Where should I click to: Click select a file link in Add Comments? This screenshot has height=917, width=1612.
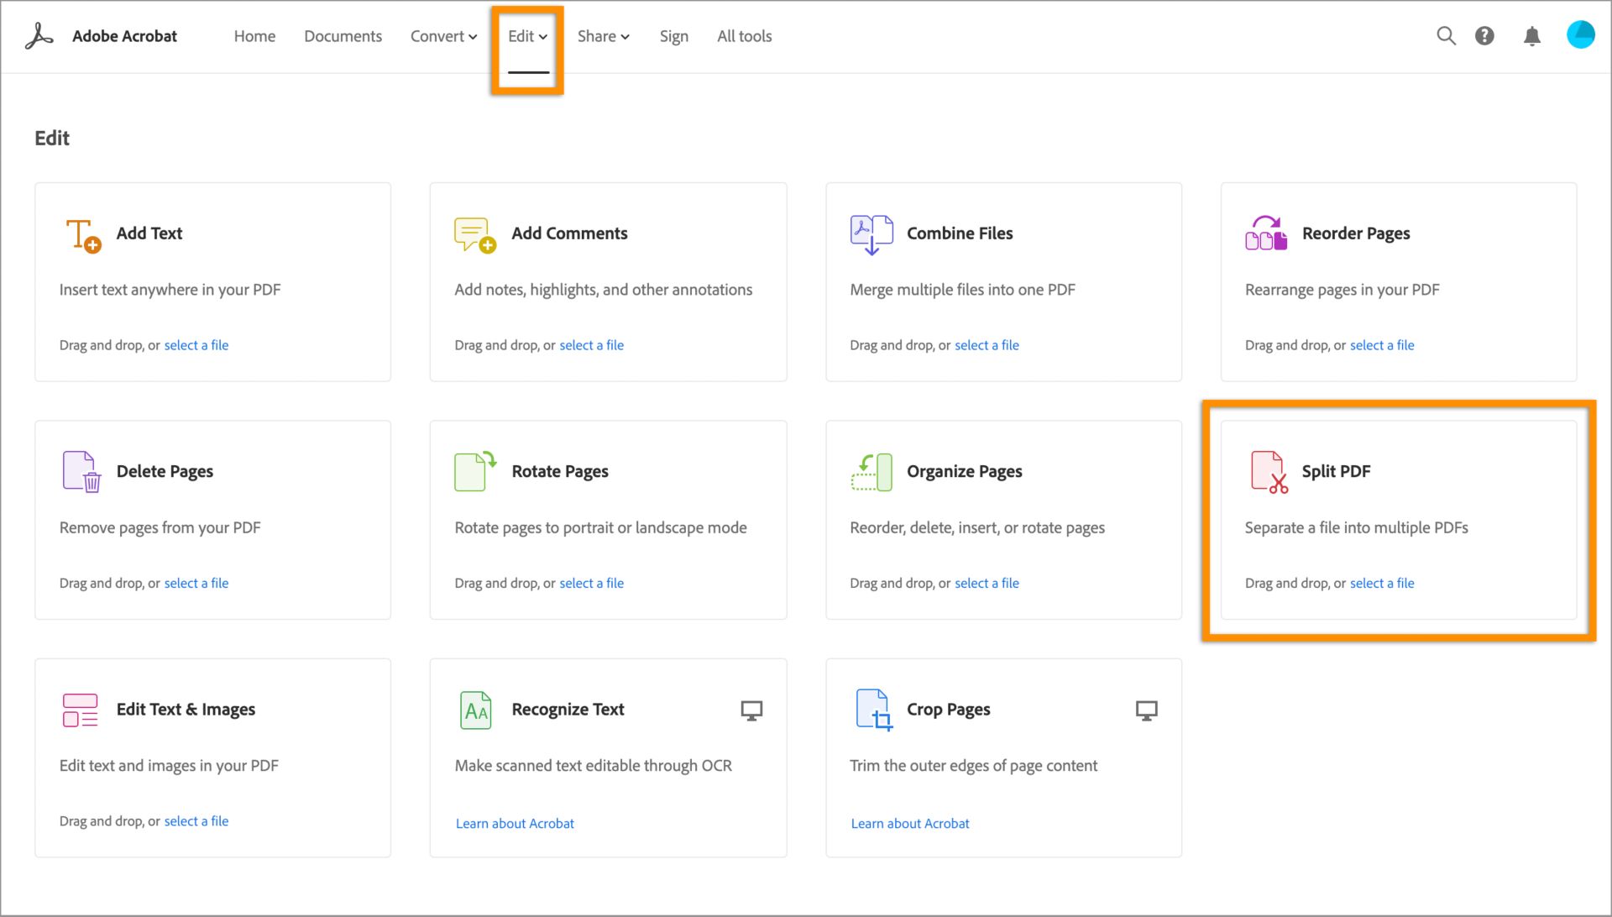tap(591, 344)
